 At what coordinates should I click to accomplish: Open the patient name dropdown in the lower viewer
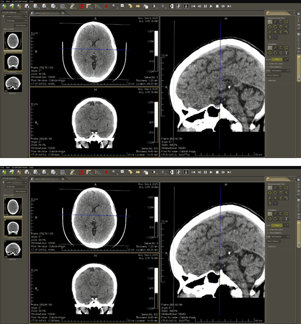[x=16, y=182]
